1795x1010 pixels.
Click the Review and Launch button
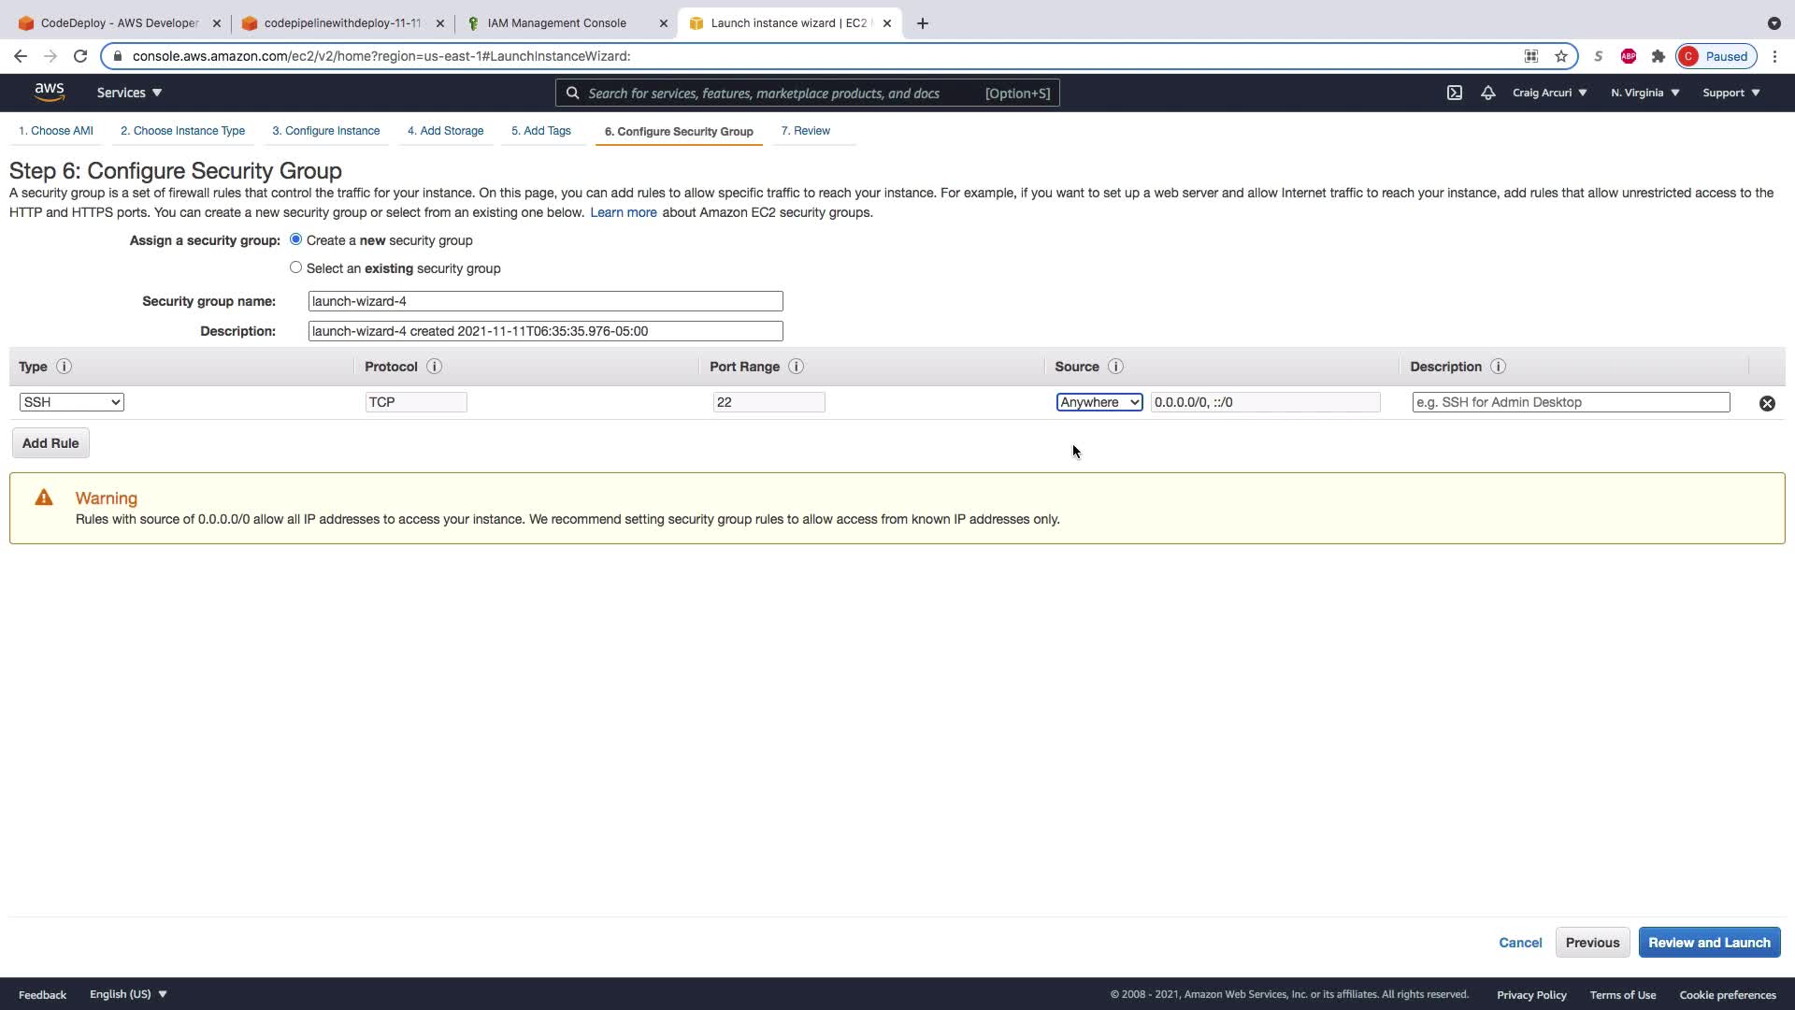(x=1708, y=943)
